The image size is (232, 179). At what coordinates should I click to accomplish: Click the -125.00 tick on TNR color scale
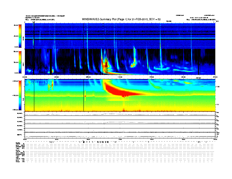15,81
